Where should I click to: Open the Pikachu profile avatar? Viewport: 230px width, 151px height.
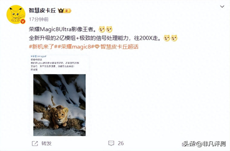click(x=16, y=14)
